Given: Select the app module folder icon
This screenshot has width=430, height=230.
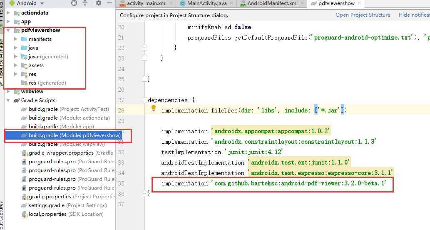Looking at the screenshot, I should (x=17, y=22).
